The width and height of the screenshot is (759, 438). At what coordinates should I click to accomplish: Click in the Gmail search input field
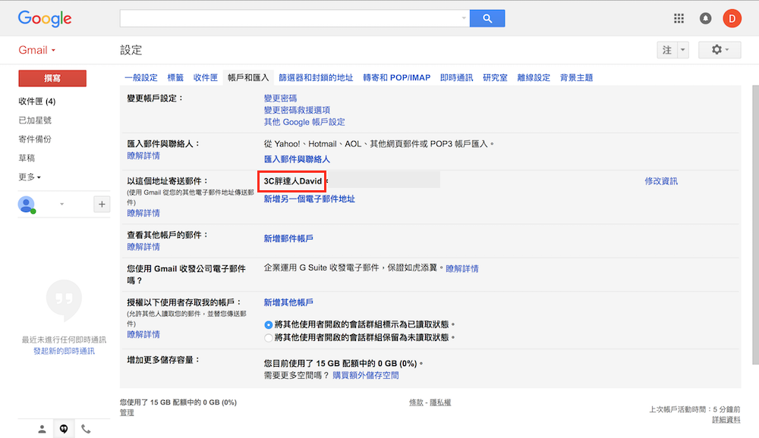click(292, 18)
